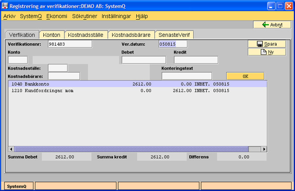Maximize the SystemQ window

(280, 6)
